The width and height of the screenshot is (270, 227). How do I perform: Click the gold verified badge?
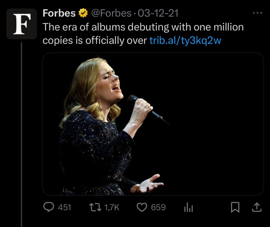click(83, 13)
